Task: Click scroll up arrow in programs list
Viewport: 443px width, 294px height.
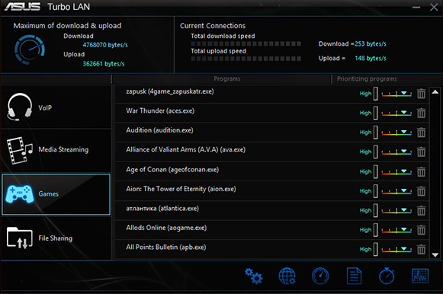Action: point(435,91)
